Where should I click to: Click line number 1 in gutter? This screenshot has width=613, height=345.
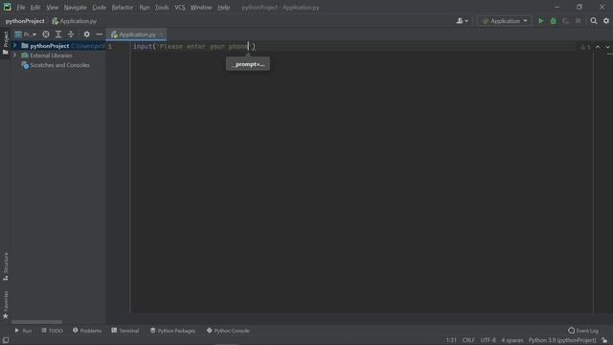(110, 47)
